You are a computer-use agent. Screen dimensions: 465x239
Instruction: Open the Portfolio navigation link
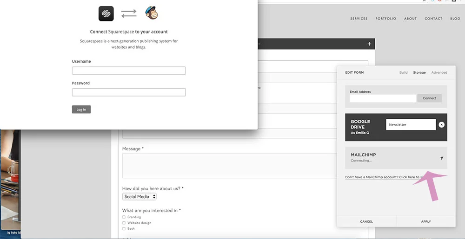point(386,19)
